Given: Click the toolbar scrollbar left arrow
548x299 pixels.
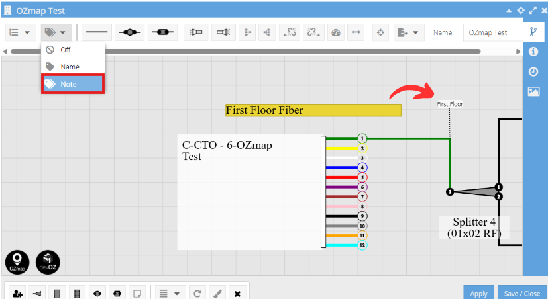Looking at the screenshot, I should 5,52.
